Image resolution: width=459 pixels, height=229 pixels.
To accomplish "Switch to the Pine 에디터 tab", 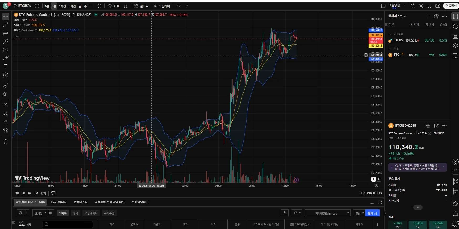I will click(x=59, y=202).
